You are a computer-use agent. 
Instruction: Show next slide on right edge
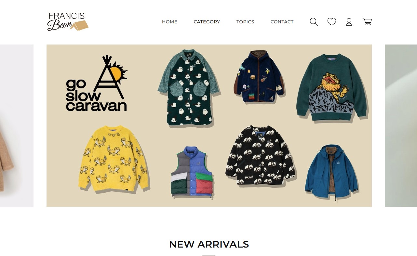click(401, 126)
